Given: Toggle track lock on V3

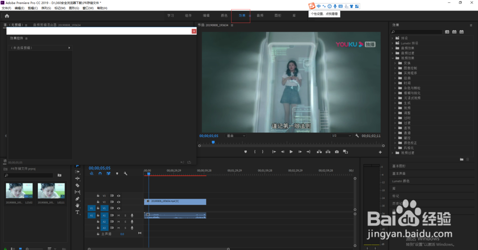Looking at the screenshot, I should [98, 195].
